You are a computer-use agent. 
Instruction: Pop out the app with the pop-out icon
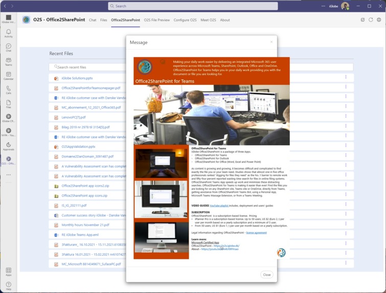click(x=362, y=20)
